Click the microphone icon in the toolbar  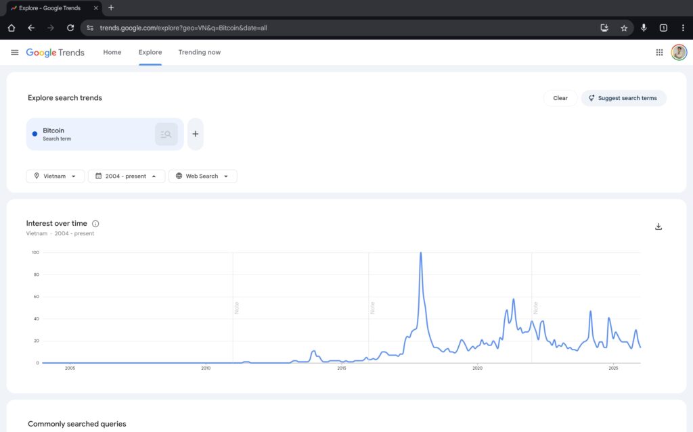(x=644, y=28)
